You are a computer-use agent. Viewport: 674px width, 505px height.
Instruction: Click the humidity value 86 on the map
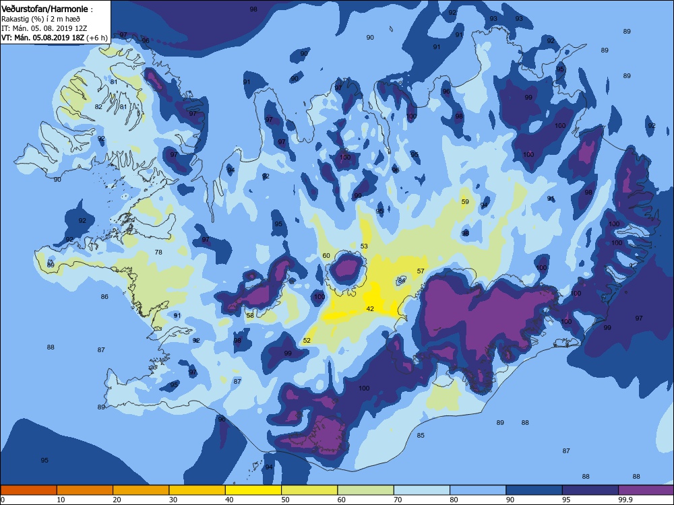click(104, 297)
